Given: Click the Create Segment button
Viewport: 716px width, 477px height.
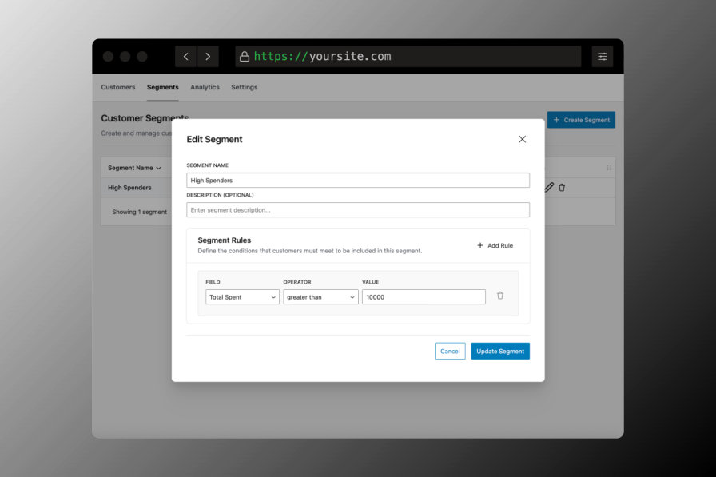Looking at the screenshot, I should [x=581, y=120].
